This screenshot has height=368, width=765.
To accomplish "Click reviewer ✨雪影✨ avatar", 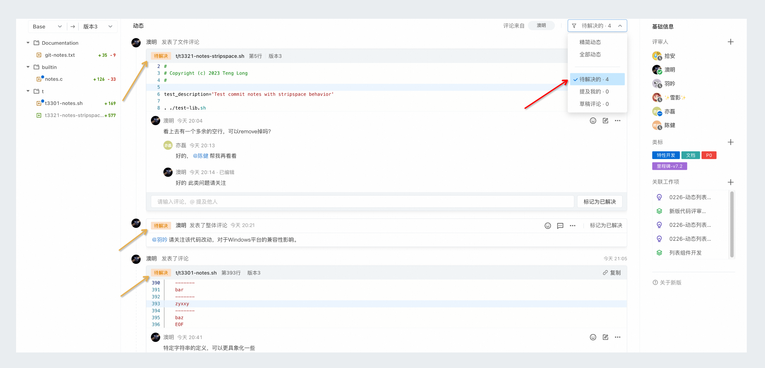I will (x=657, y=97).
